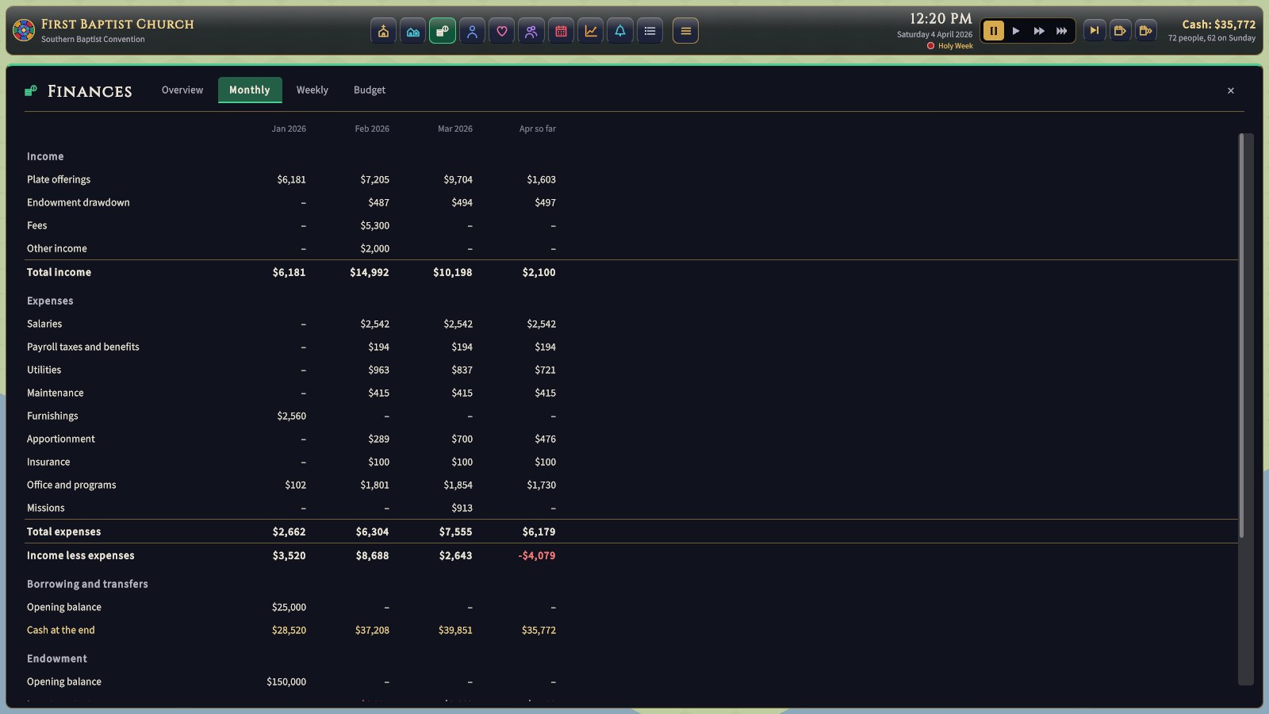Click the Finances panel scrollbar
1269x714 pixels.
1242,336
